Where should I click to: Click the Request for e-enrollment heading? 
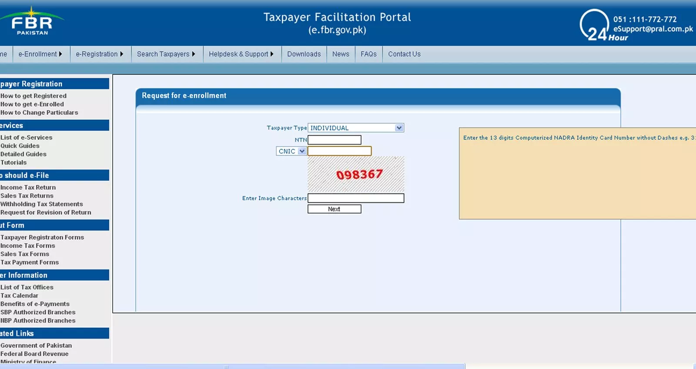[x=184, y=96]
